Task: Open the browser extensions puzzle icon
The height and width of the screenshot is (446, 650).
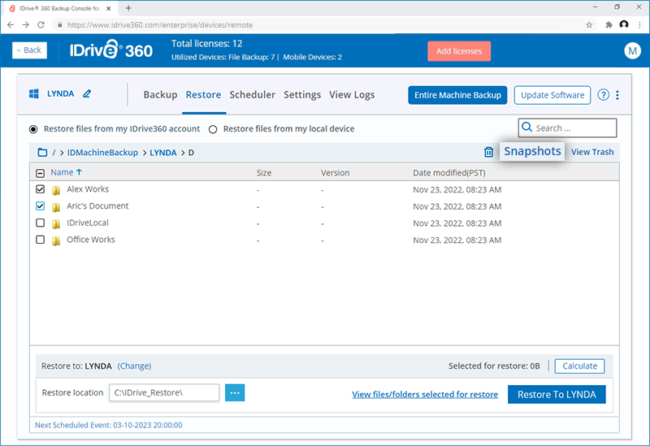Action: click(x=609, y=25)
